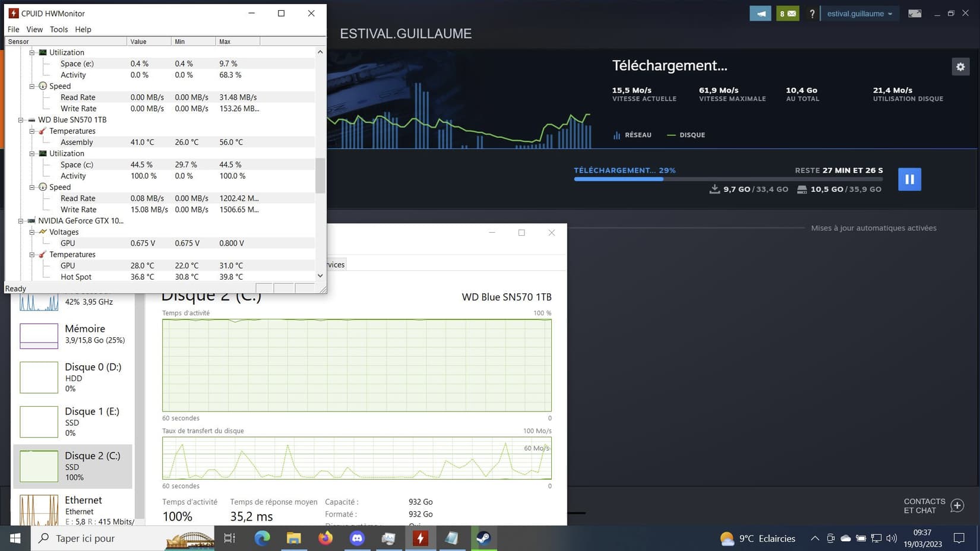Screen dimensions: 980x551
Task: Open File Explorer from taskbar
Action: click(x=294, y=539)
